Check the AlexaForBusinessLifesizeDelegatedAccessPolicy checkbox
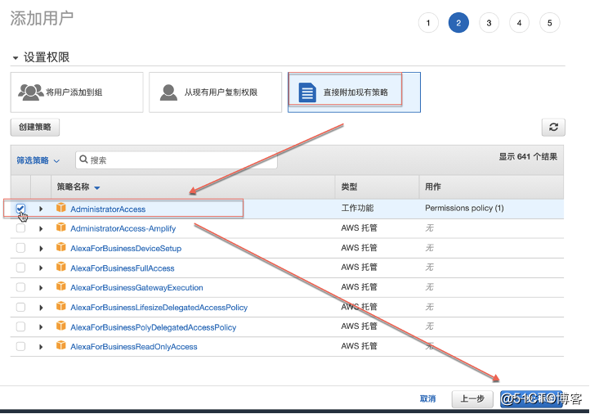This screenshot has height=414, width=590. pyautogui.click(x=20, y=307)
